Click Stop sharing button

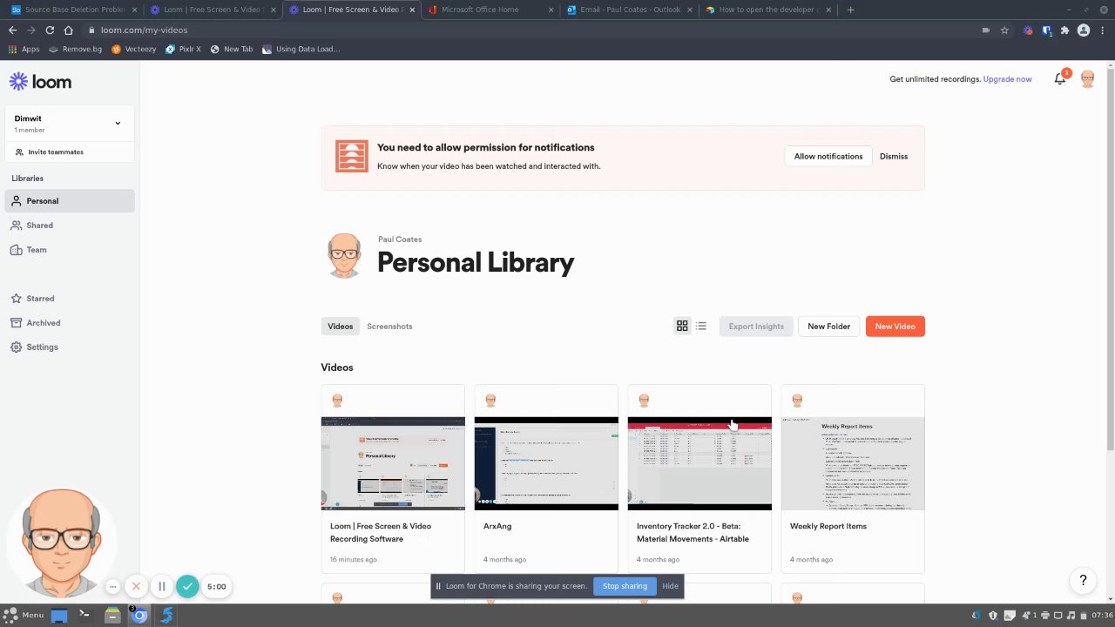pyautogui.click(x=625, y=586)
